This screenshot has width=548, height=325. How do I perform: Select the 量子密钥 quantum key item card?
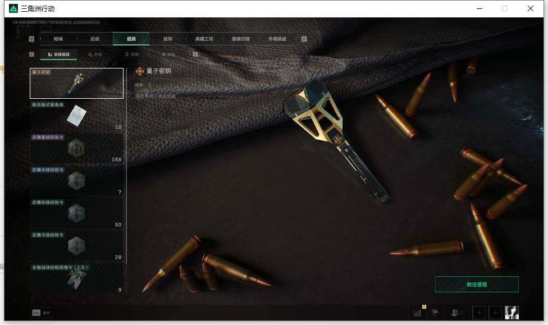click(x=76, y=83)
